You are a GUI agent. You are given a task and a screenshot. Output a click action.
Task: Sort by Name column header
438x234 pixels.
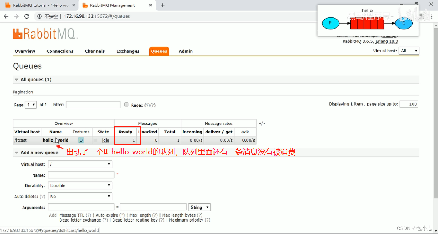pos(56,132)
